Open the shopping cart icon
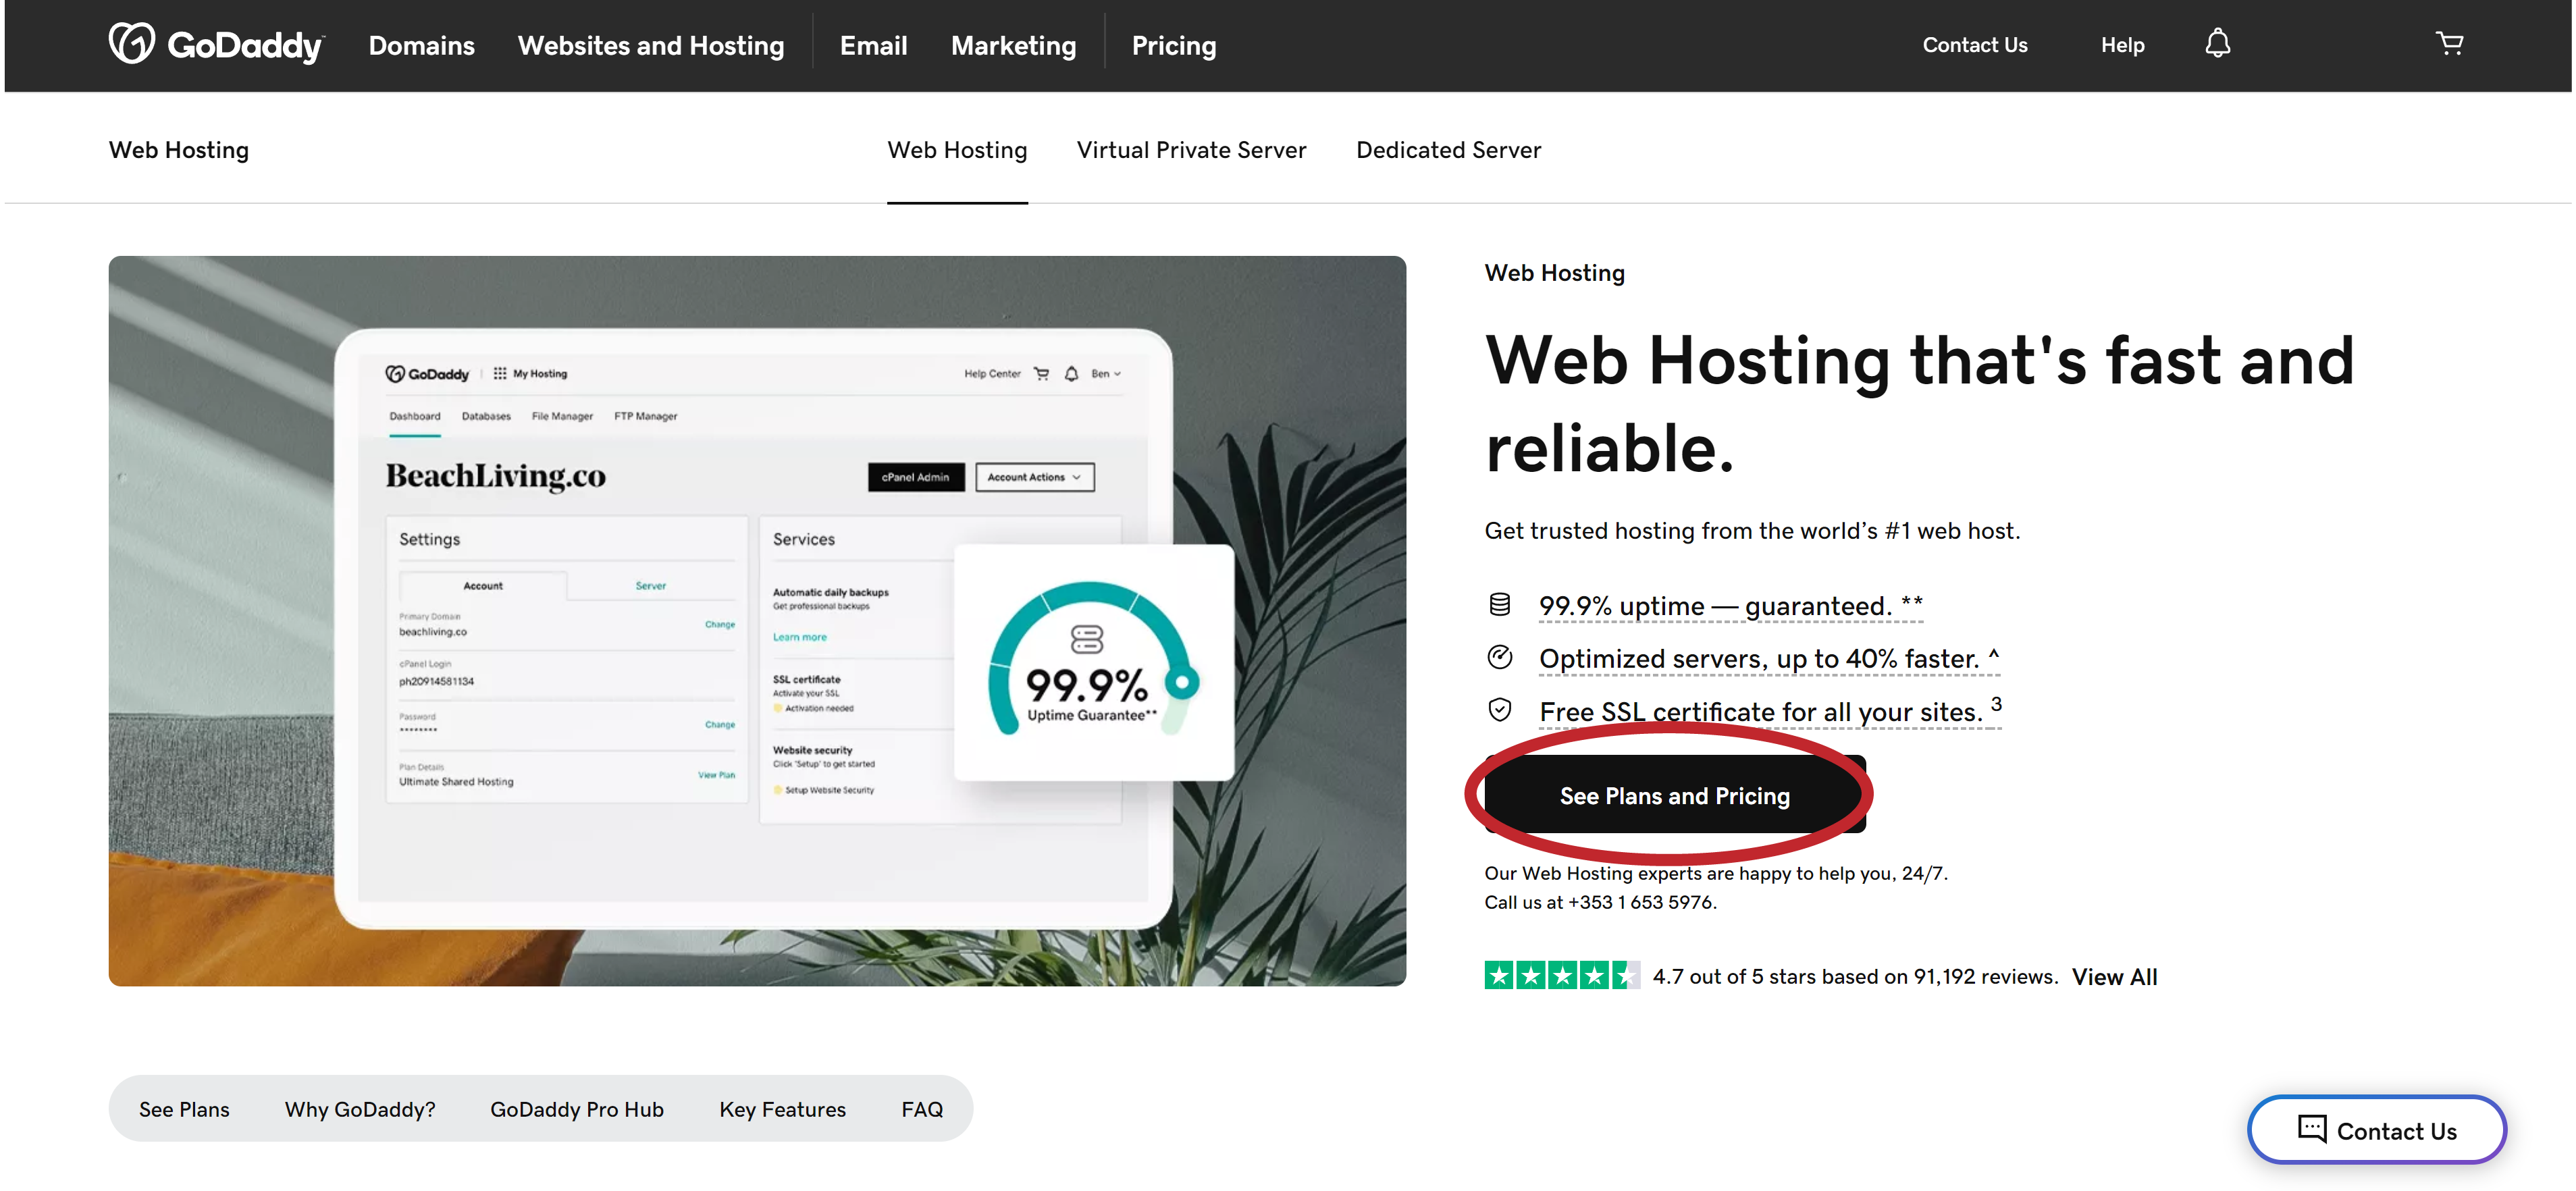Screen dimensions: 2576x1191 click(x=2449, y=43)
